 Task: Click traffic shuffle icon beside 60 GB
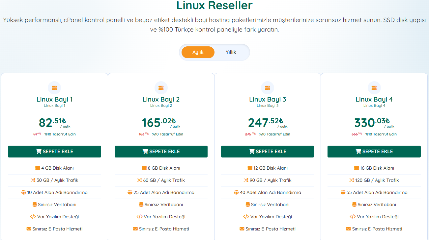pos(139,180)
